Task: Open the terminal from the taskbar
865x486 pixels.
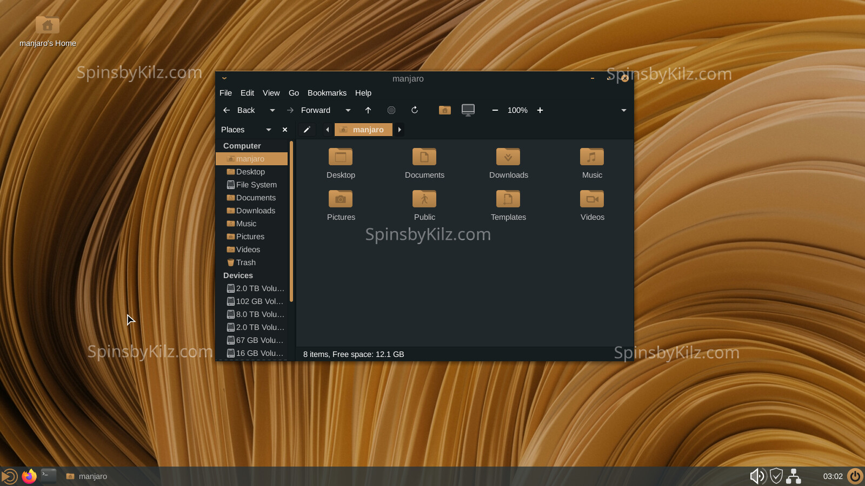Action: [x=49, y=476]
